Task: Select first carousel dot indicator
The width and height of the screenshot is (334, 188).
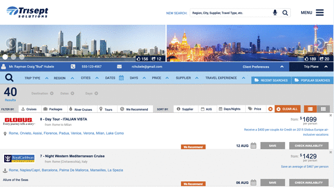Action: (5, 57)
